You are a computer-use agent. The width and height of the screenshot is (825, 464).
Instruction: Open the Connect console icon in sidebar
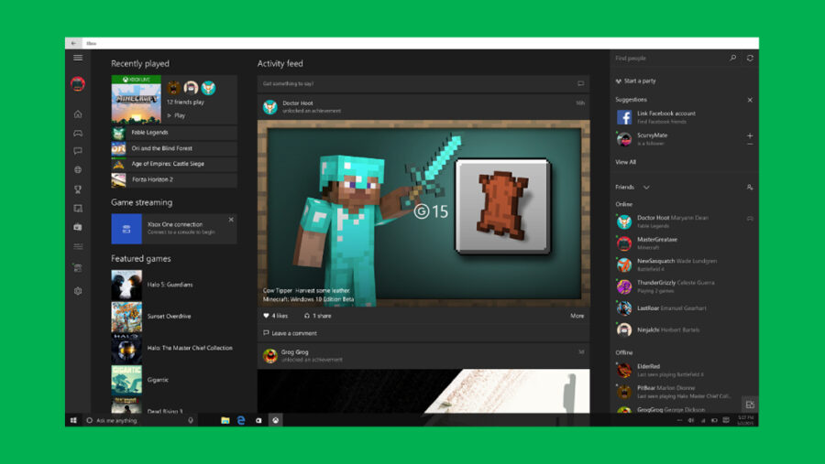coord(78,268)
